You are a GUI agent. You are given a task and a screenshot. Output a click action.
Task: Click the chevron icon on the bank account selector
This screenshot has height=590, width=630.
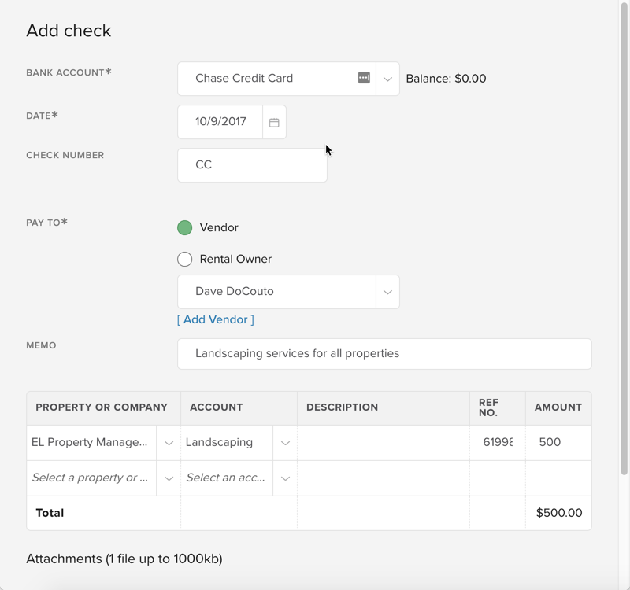point(387,78)
